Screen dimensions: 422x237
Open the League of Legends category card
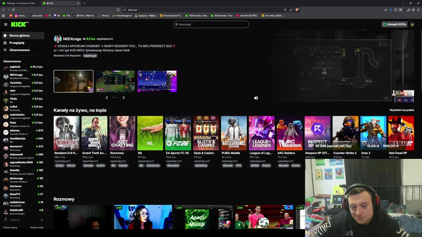pos(261,133)
